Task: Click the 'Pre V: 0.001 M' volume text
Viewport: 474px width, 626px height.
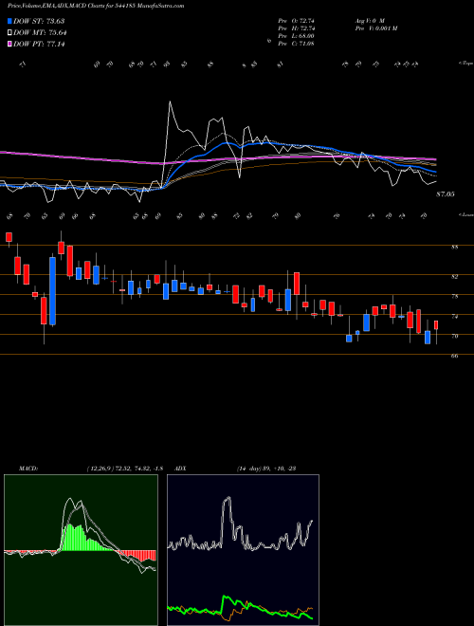Action: 375,28
